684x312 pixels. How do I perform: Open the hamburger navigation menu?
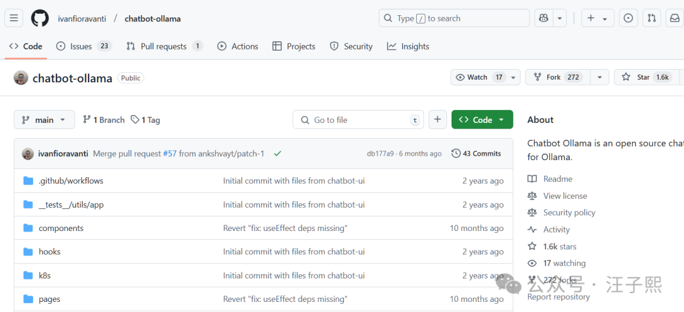[15, 18]
